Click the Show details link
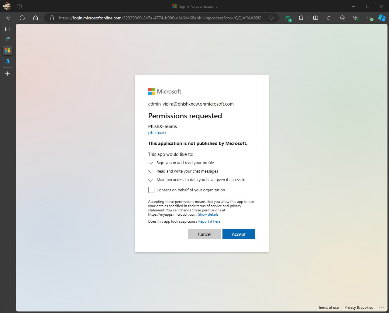Screen dimensions: 389x313 (208, 214)
